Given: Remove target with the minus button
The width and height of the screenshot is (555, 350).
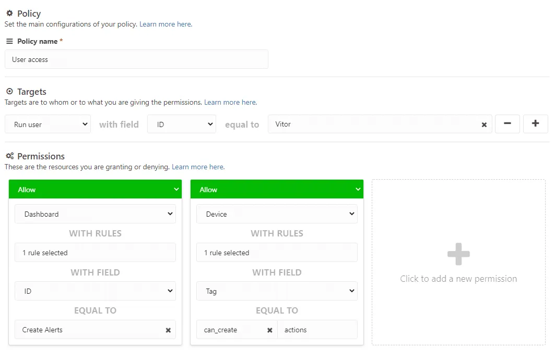Looking at the screenshot, I should (507, 124).
